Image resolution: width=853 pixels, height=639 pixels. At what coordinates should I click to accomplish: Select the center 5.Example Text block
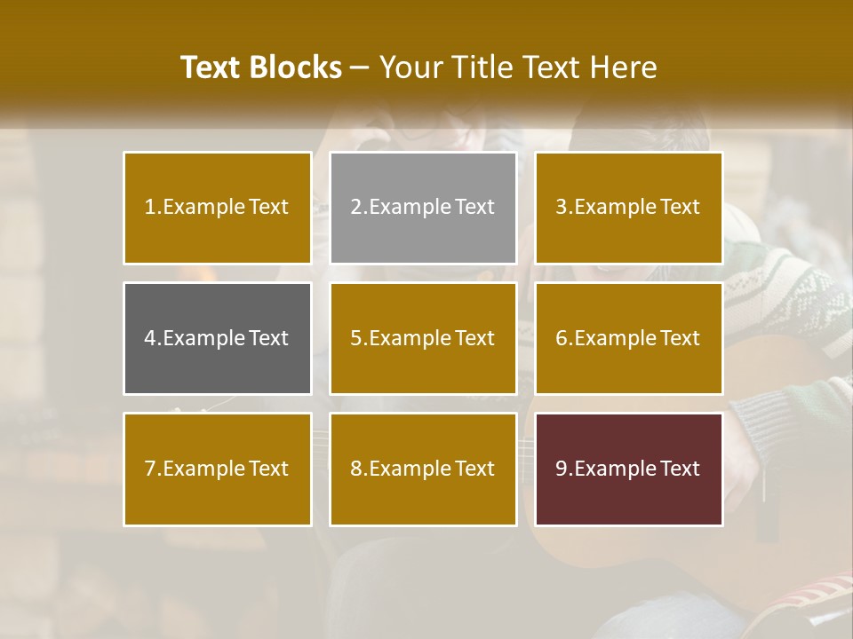point(423,338)
